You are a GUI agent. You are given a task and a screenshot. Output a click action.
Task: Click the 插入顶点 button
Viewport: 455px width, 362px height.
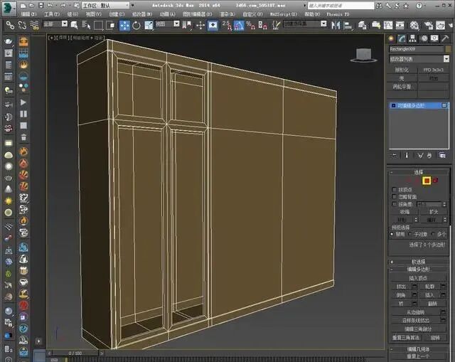tap(419, 277)
